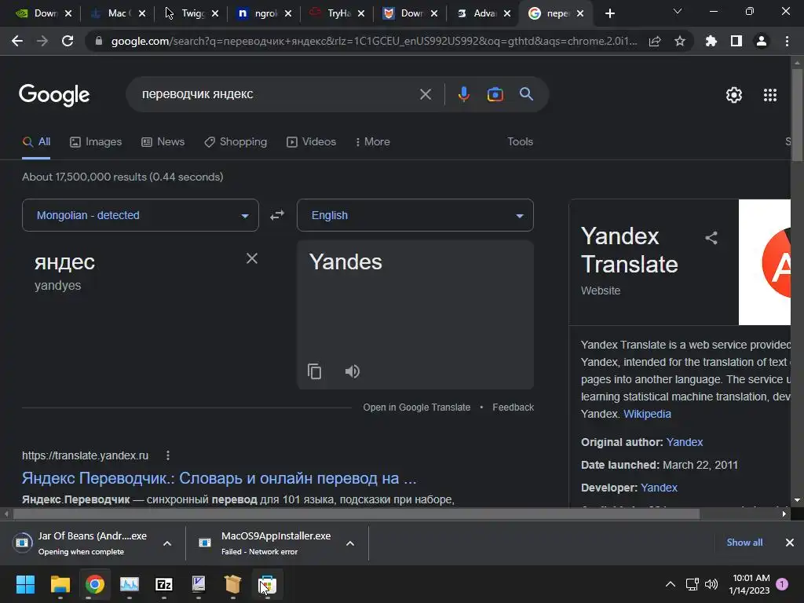Show hidden system tray icons
Screen dimensions: 804x603
(x=671, y=584)
